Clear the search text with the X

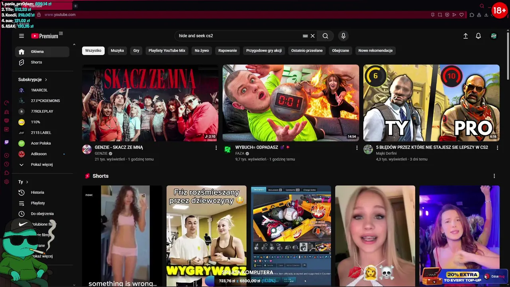coord(313,36)
